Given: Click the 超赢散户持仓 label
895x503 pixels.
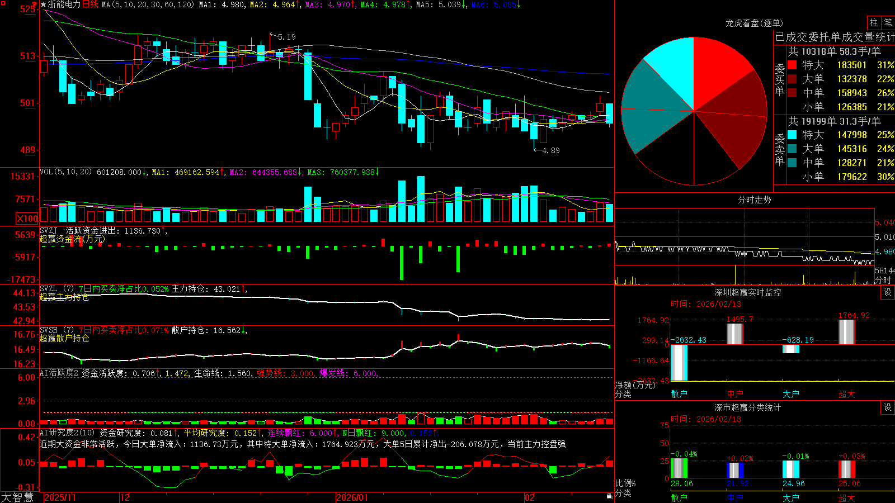Looking at the screenshot, I should pos(64,338).
